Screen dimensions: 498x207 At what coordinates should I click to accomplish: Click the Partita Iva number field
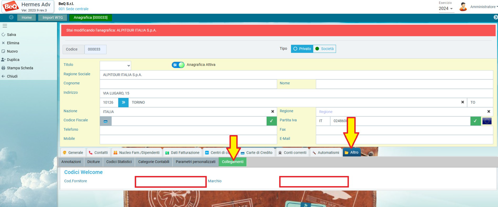point(400,121)
